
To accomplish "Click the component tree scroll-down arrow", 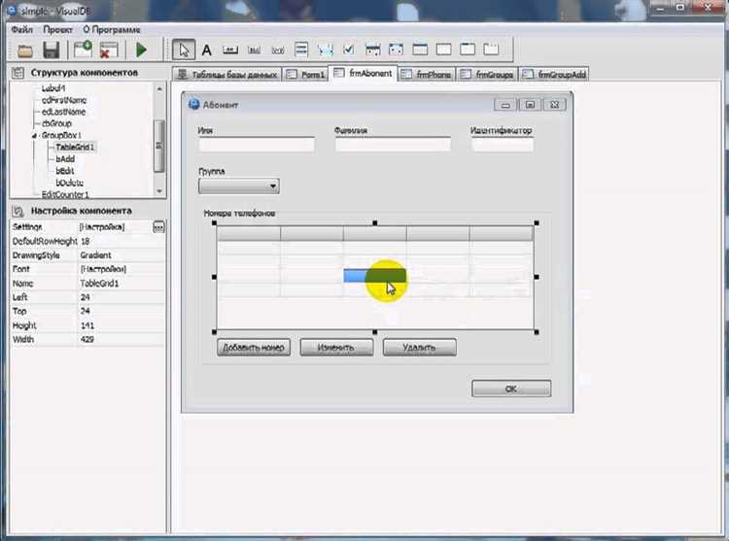I will click(159, 191).
